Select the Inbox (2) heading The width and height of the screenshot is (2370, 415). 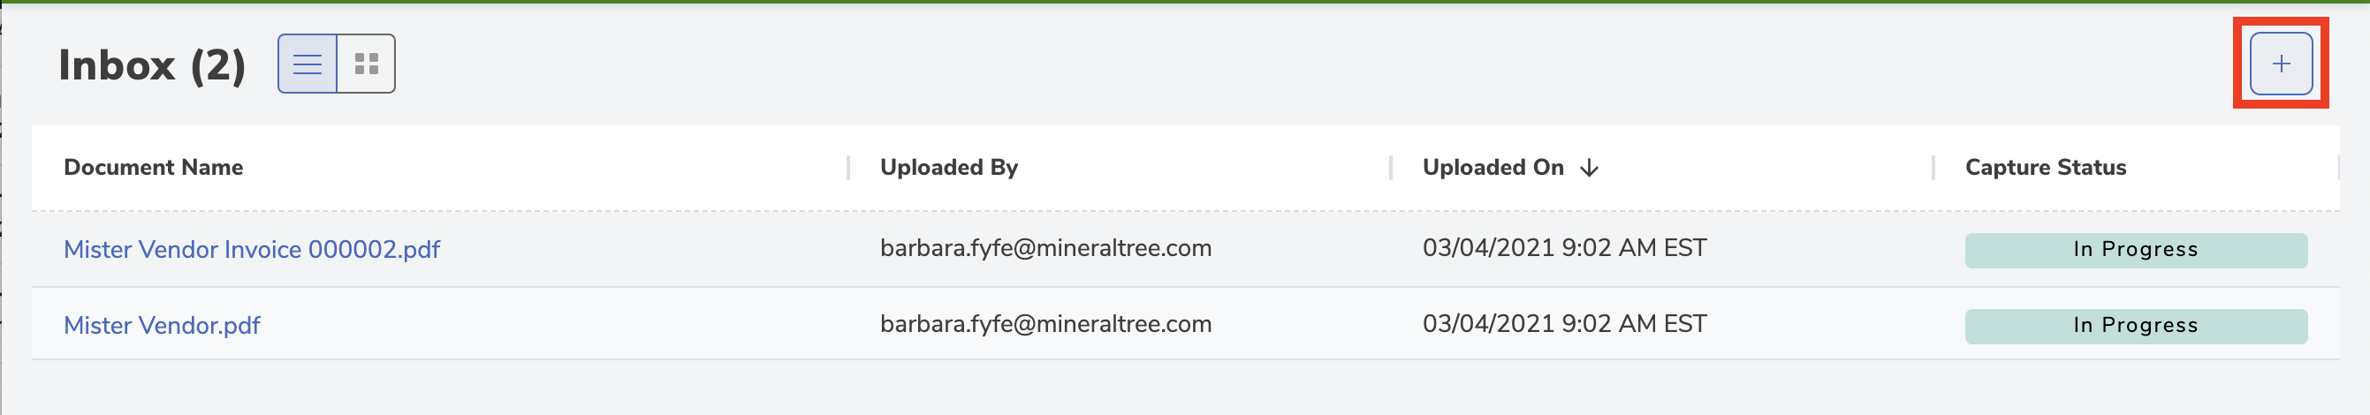152,65
